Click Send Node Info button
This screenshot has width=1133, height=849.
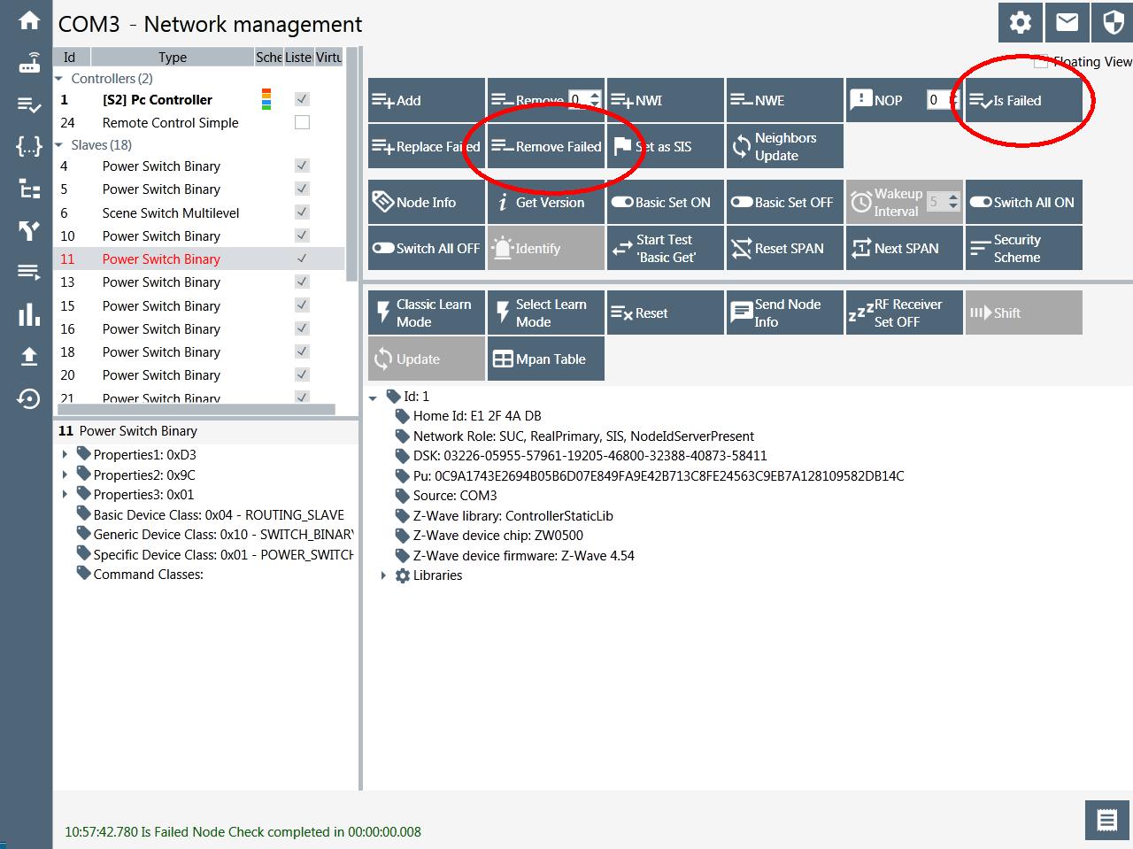[x=785, y=313]
